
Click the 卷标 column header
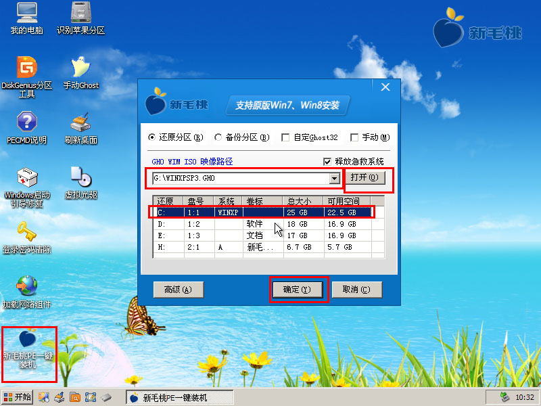(x=263, y=201)
